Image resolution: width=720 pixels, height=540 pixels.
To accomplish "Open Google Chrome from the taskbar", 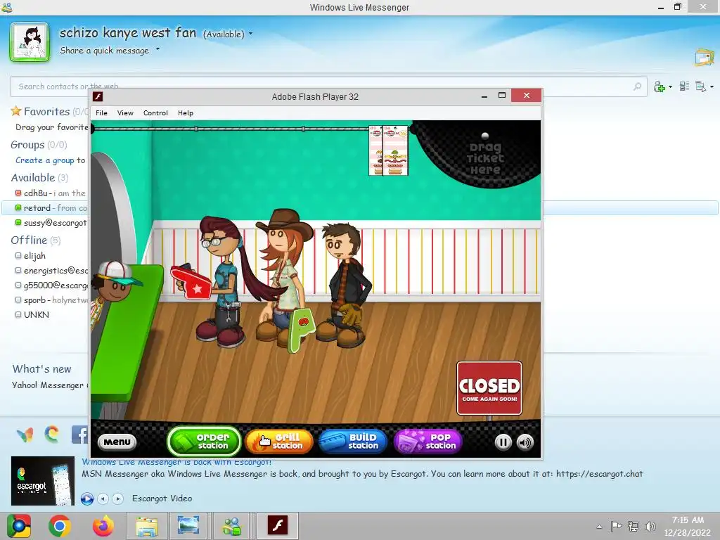I will pos(60,526).
